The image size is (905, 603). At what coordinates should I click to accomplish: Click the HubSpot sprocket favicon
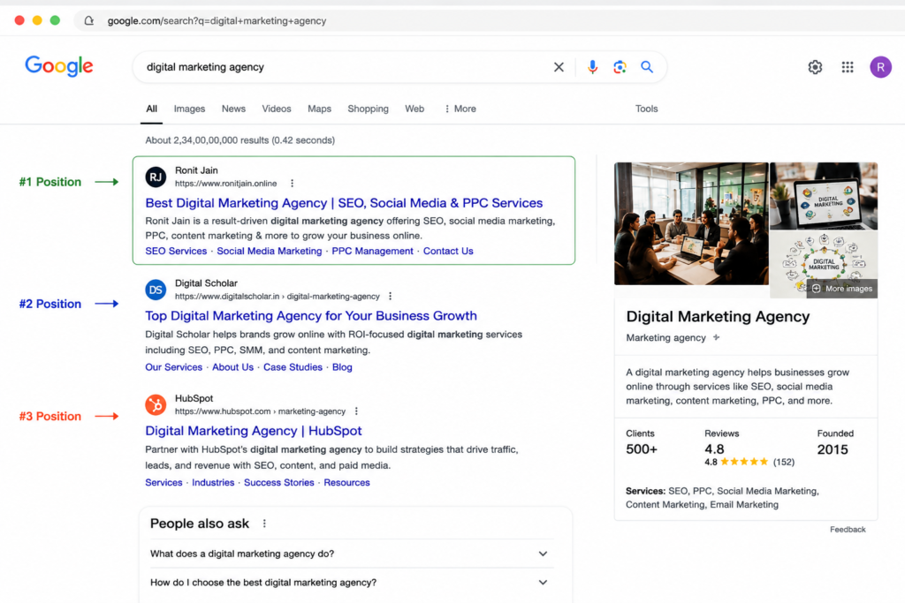(x=156, y=405)
